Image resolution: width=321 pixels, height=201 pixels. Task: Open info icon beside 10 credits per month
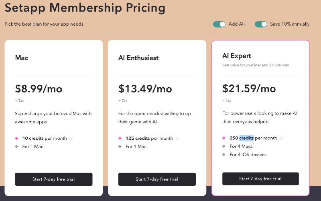click(x=71, y=139)
